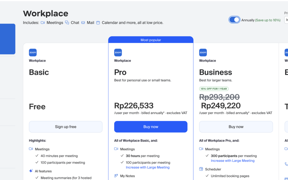Click Buy now under the Pro plan
Screen dimensions: 288x180
coord(151,127)
